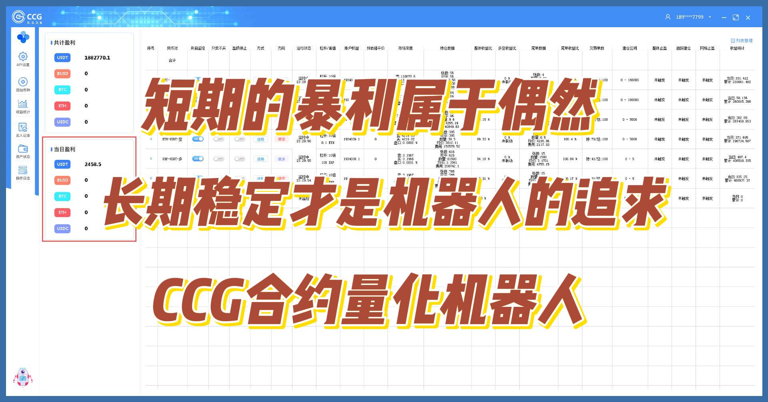Click USDC badge under 当日盈利
The width and height of the screenshot is (768, 402).
62,229
